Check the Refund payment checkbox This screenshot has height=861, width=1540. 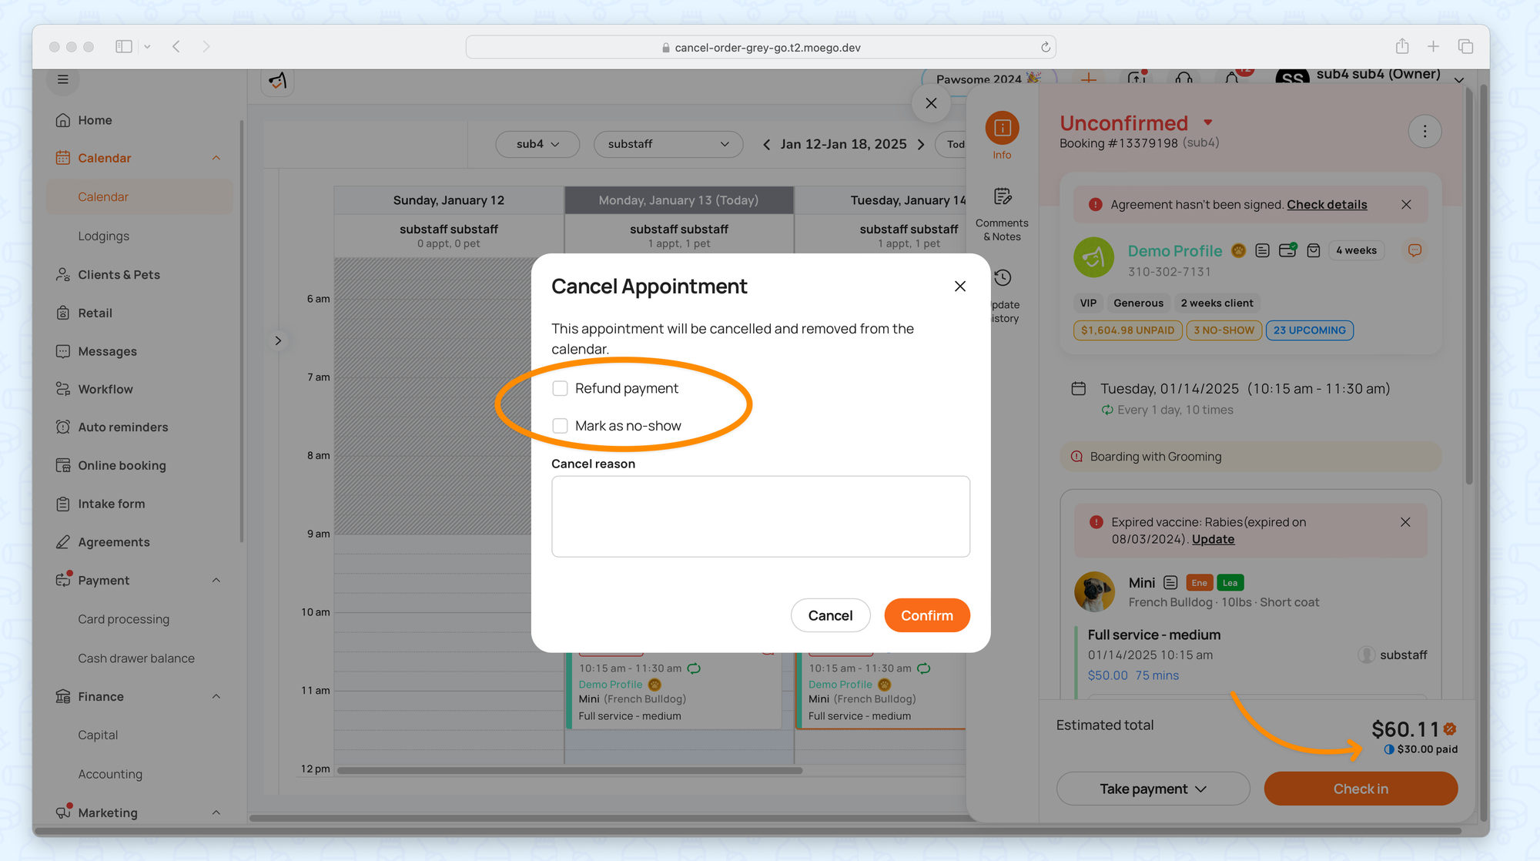point(560,388)
